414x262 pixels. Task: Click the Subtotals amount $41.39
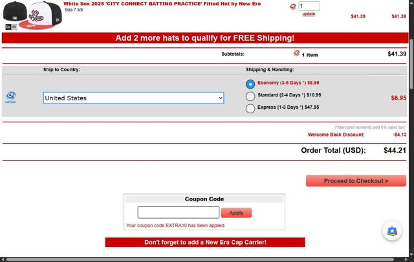pyautogui.click(x=397, y=54)
